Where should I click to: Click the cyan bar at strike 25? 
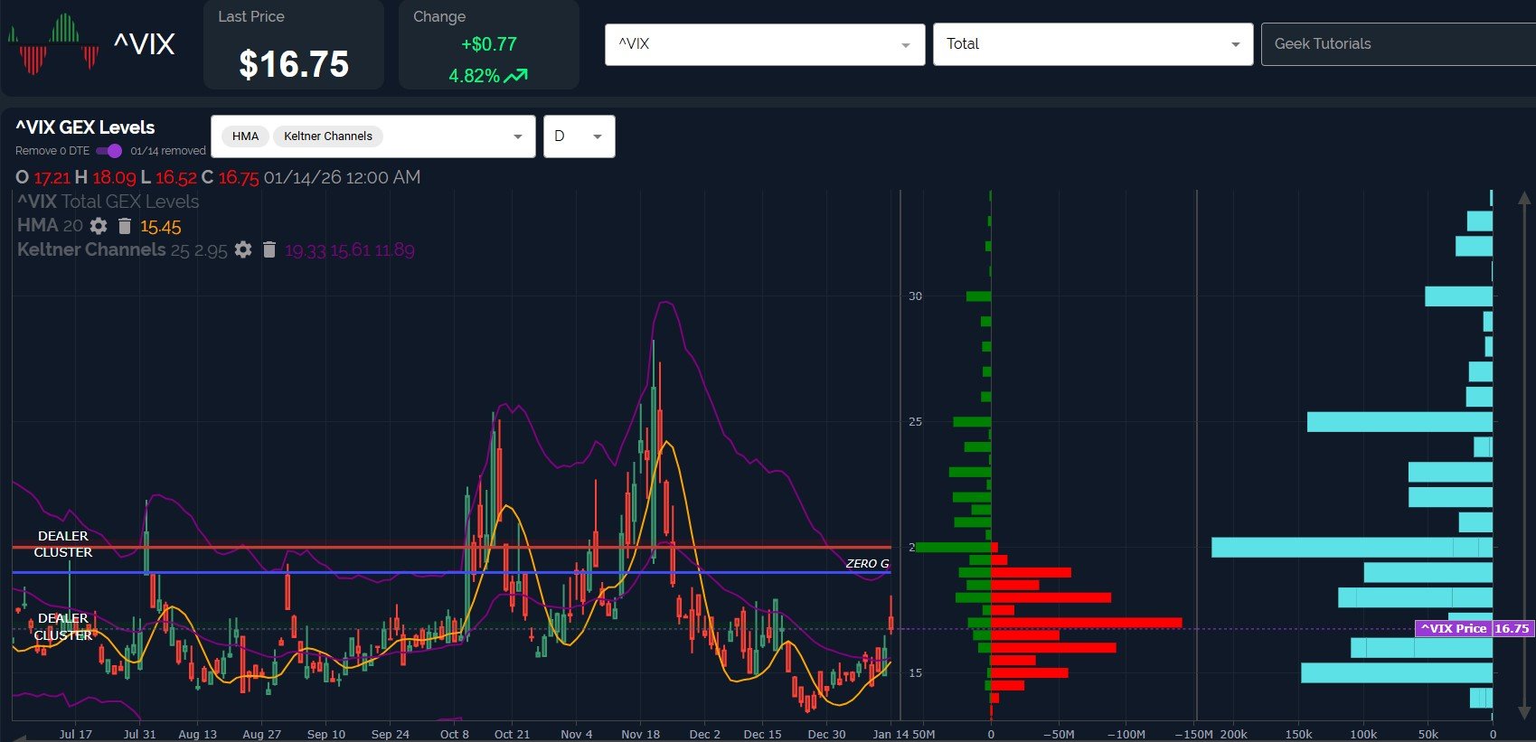1399,421
